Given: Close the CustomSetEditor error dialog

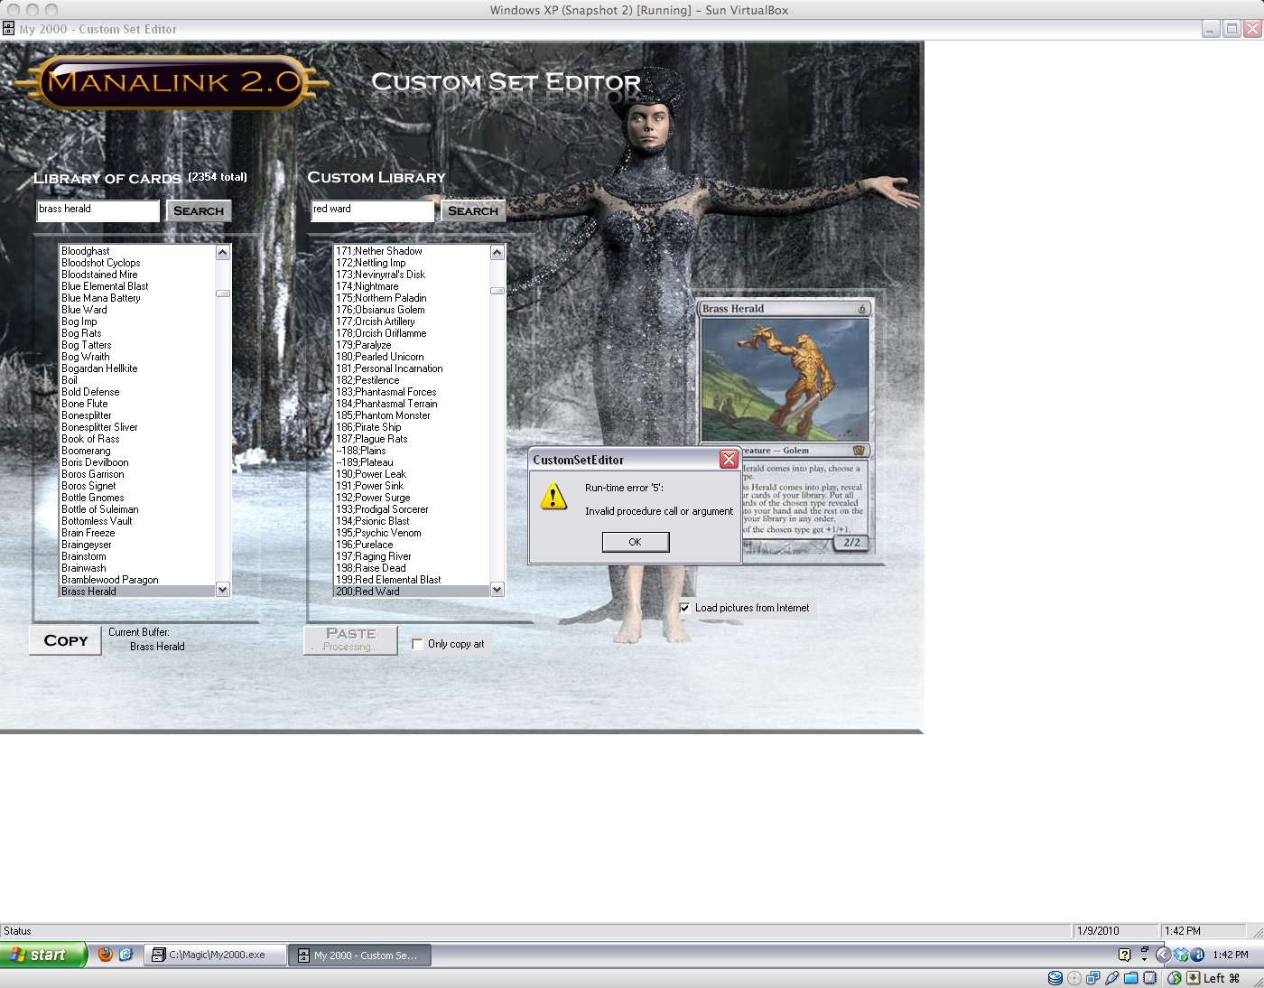Looking at the screenshot, I should click(729, 460).
